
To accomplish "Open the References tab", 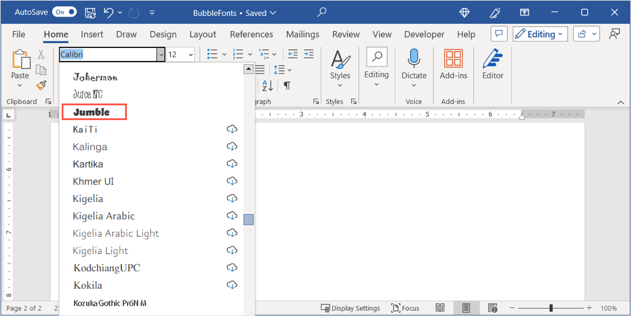I will coord(251,34).
